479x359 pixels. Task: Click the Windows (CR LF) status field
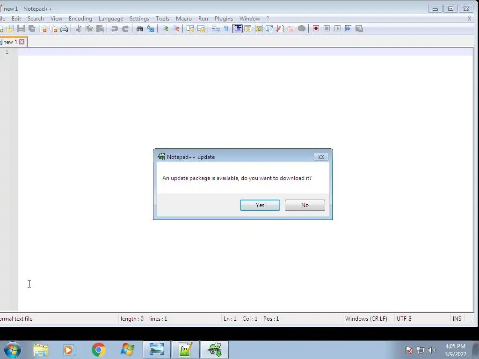pos(366,319)
